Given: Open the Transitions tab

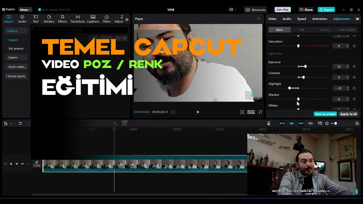Looking at the screenshot, I should (78, 19).
